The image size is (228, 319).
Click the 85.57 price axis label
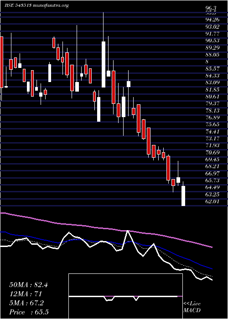[213, 68]
